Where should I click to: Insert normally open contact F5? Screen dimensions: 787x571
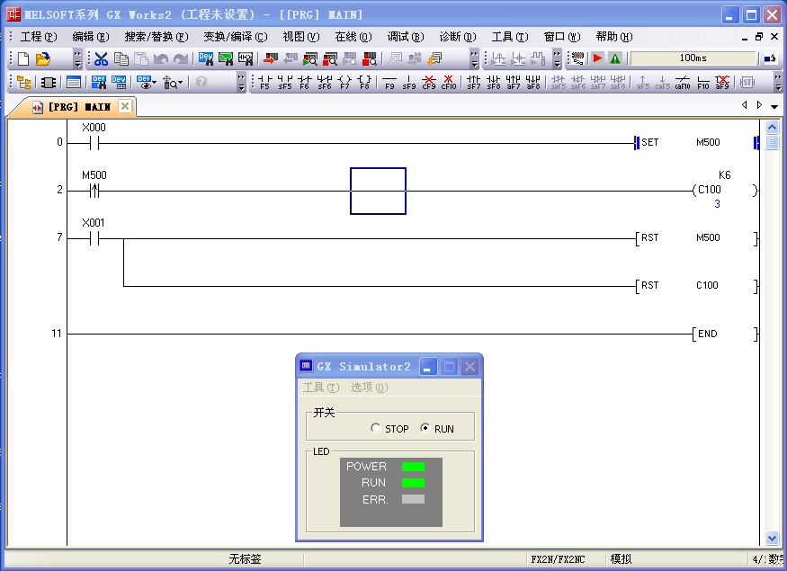pyautogui.click(x=264, y=82)
